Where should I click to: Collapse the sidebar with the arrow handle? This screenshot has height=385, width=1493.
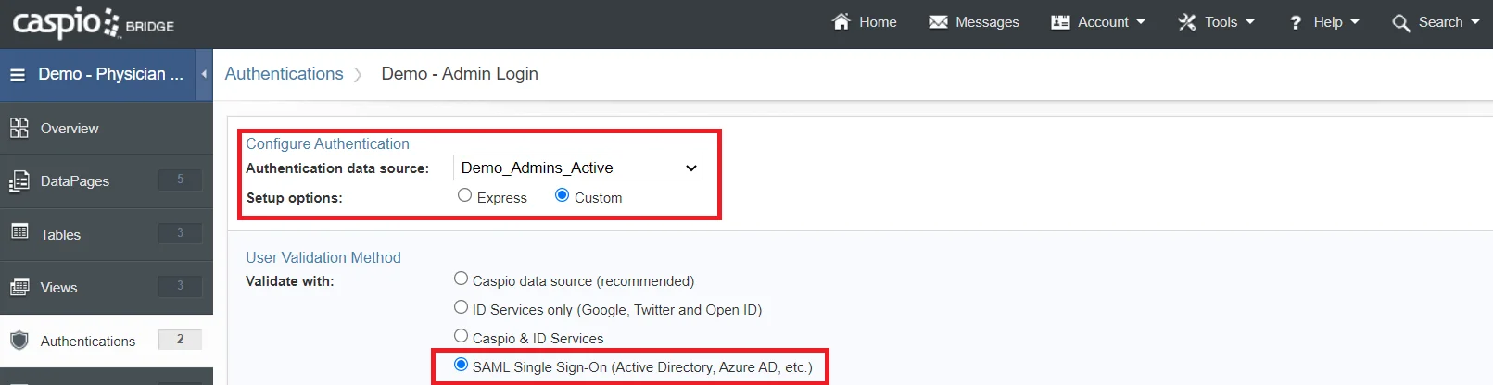click(x=204, y=74)
